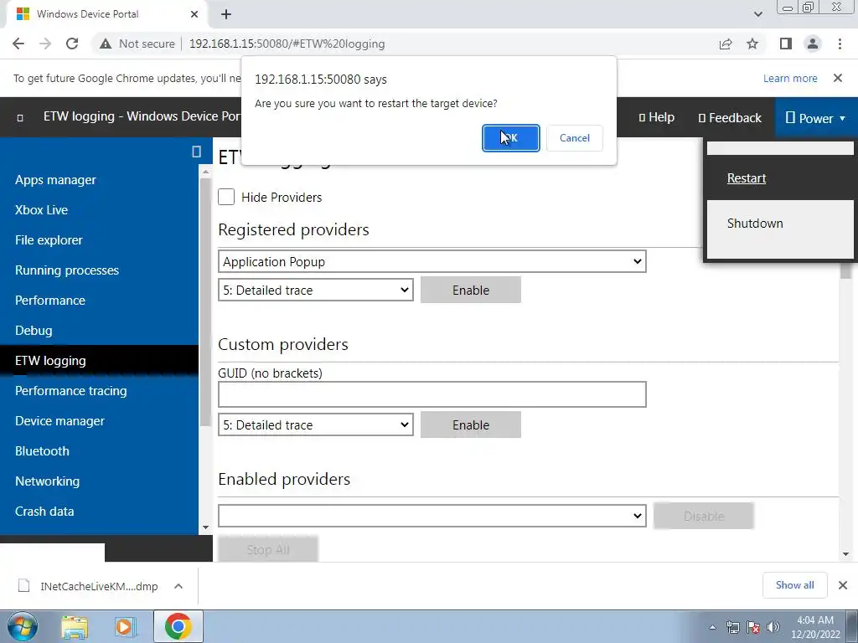Viewport: 858px width, 643px height.
Task: Open the Windows Start menu
Action: [23, 626]
